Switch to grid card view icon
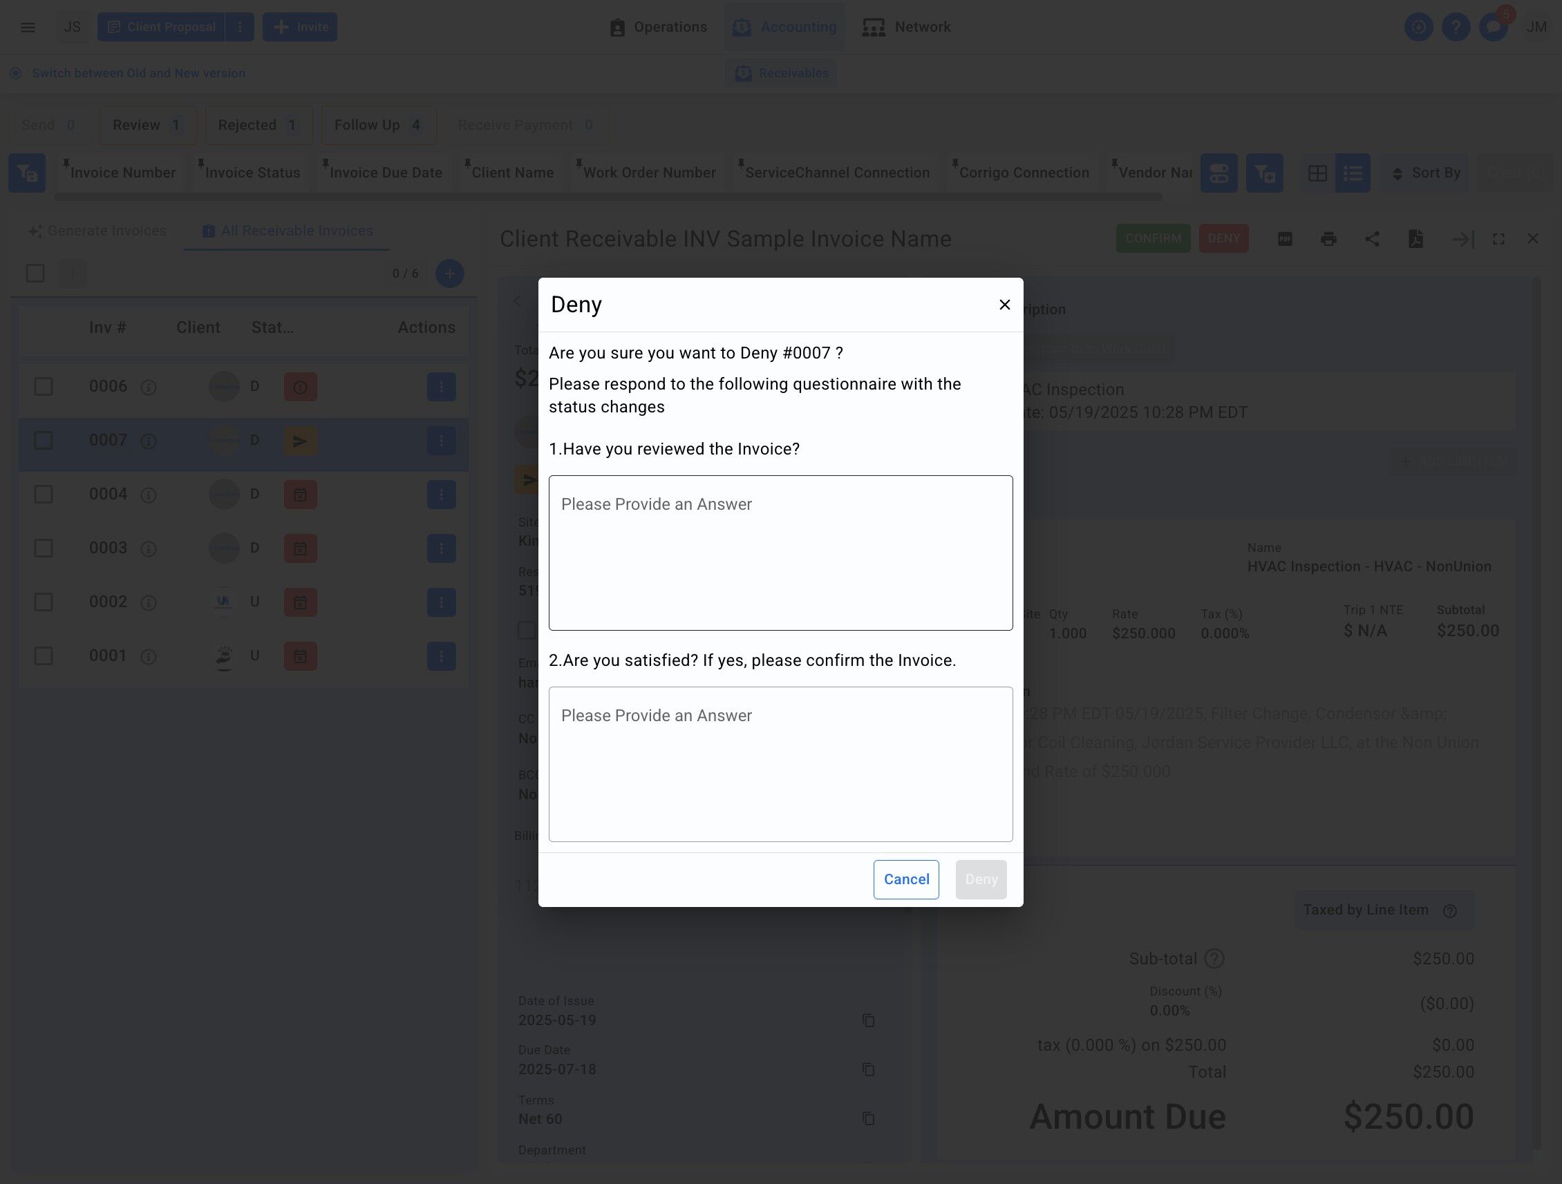 coord(1317,173)
